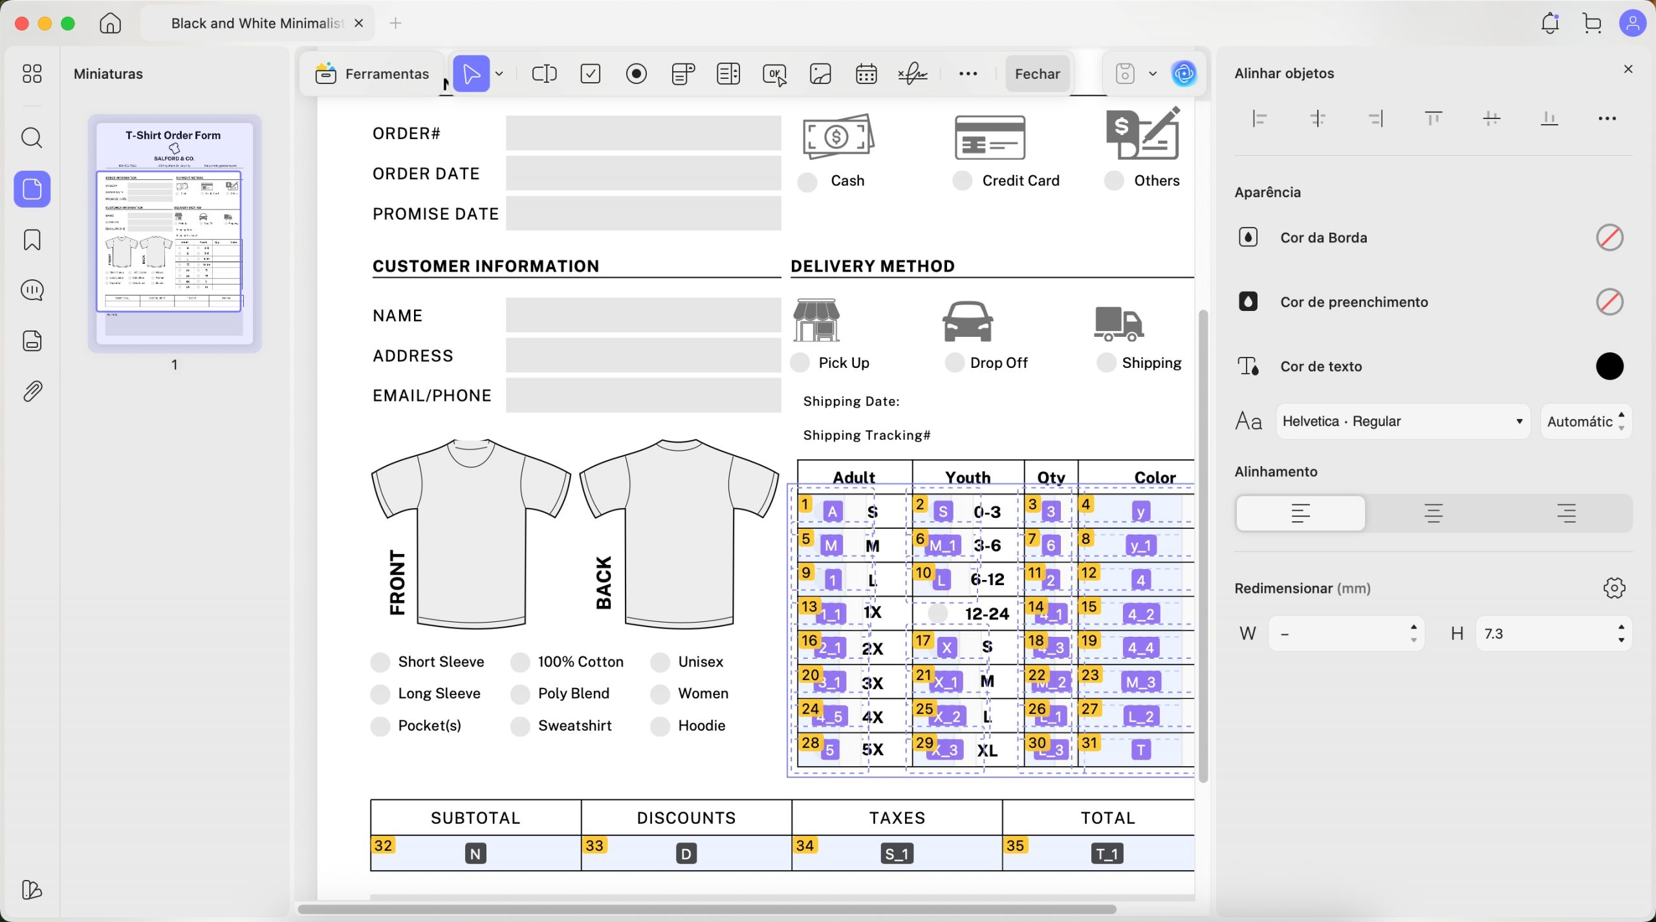The height and width of the screenshot is (922, 1656).
Task: Select the text field tool
Action: click(x=544, y=74)
